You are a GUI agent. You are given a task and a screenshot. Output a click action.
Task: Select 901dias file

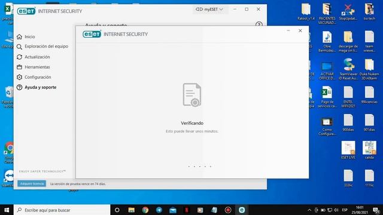pos(369,123)
